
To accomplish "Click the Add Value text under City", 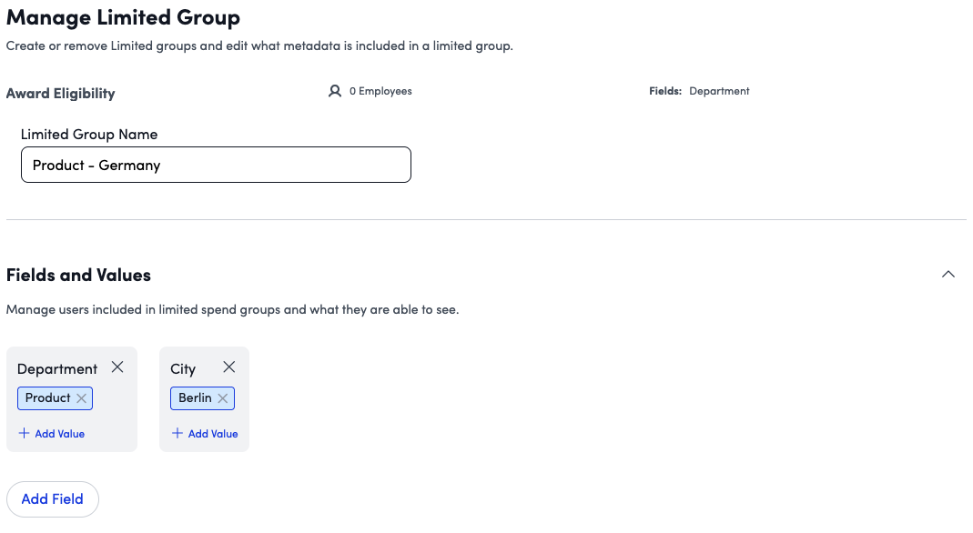I will tap(213, 434).
